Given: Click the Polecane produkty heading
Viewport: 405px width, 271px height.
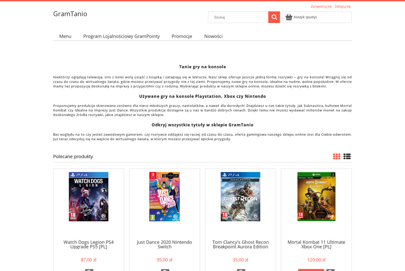Looking at the screenshot, I should tap(73, 157).
